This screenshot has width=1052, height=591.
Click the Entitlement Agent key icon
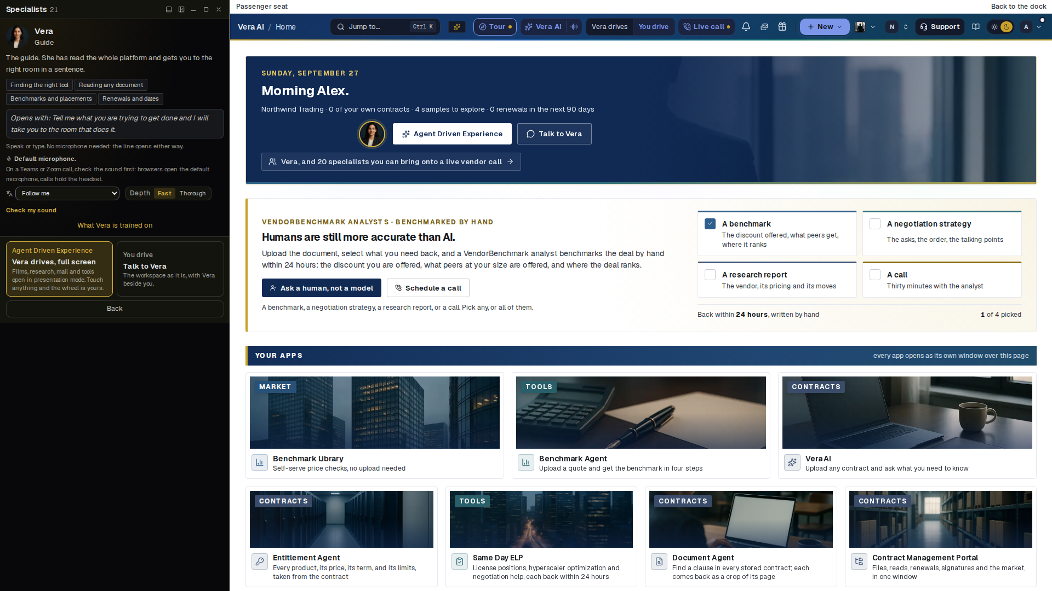(x=260, y=561)
